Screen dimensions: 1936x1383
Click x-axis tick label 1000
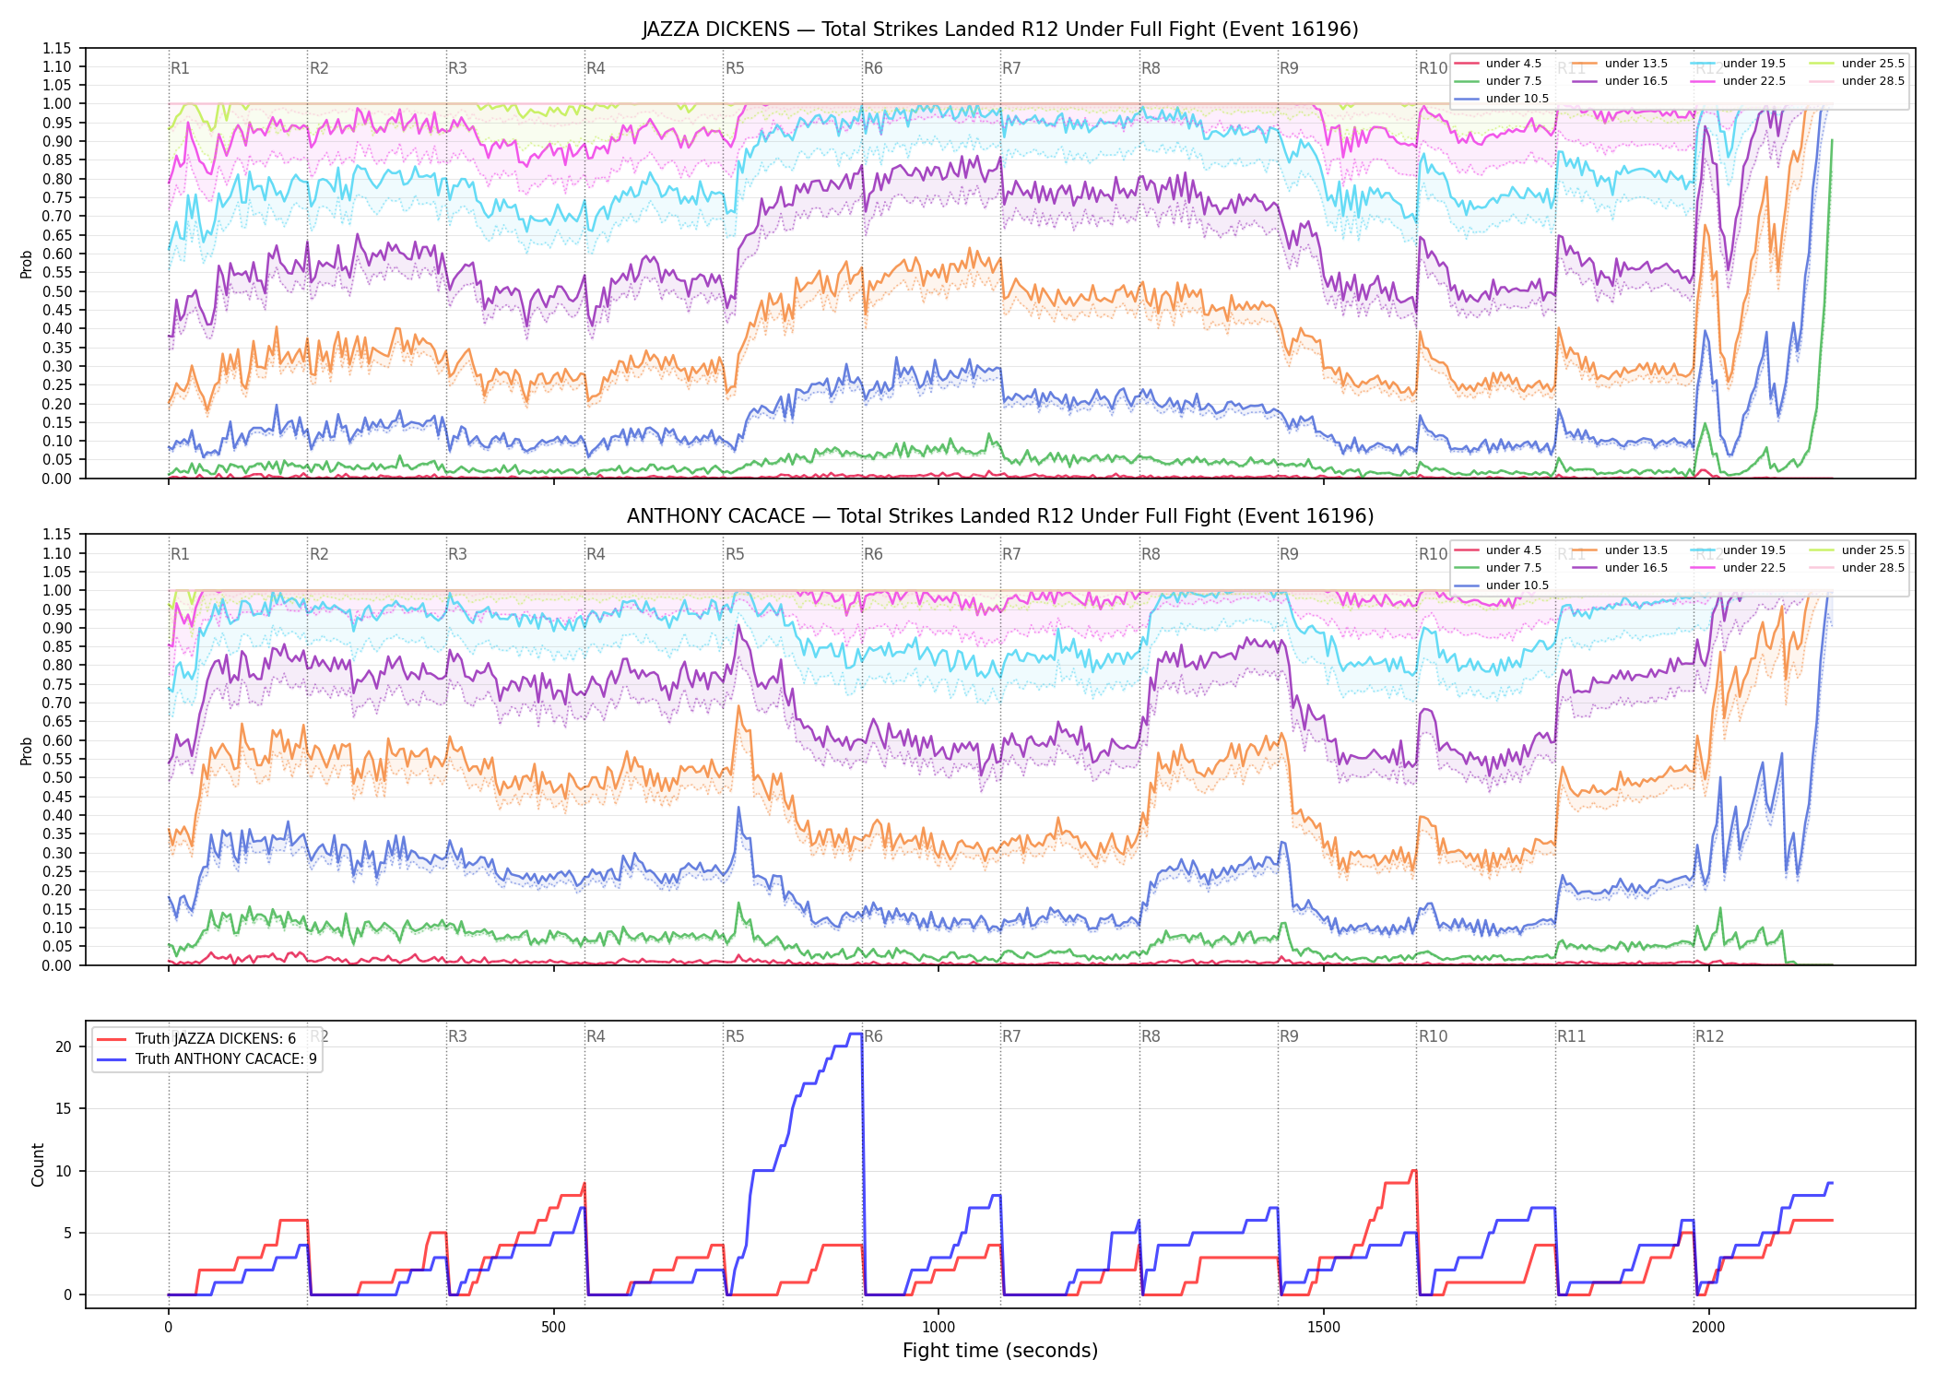938,1328
